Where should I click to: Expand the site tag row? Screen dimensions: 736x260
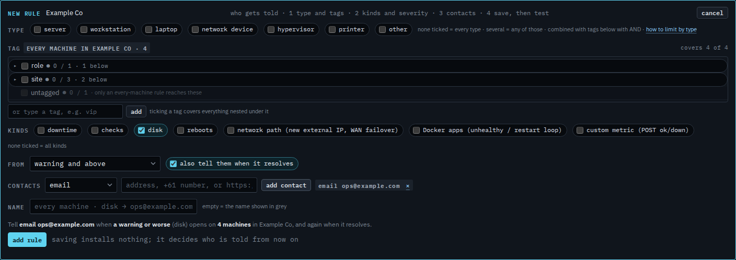pyautogui.click(x=15, y=79)
